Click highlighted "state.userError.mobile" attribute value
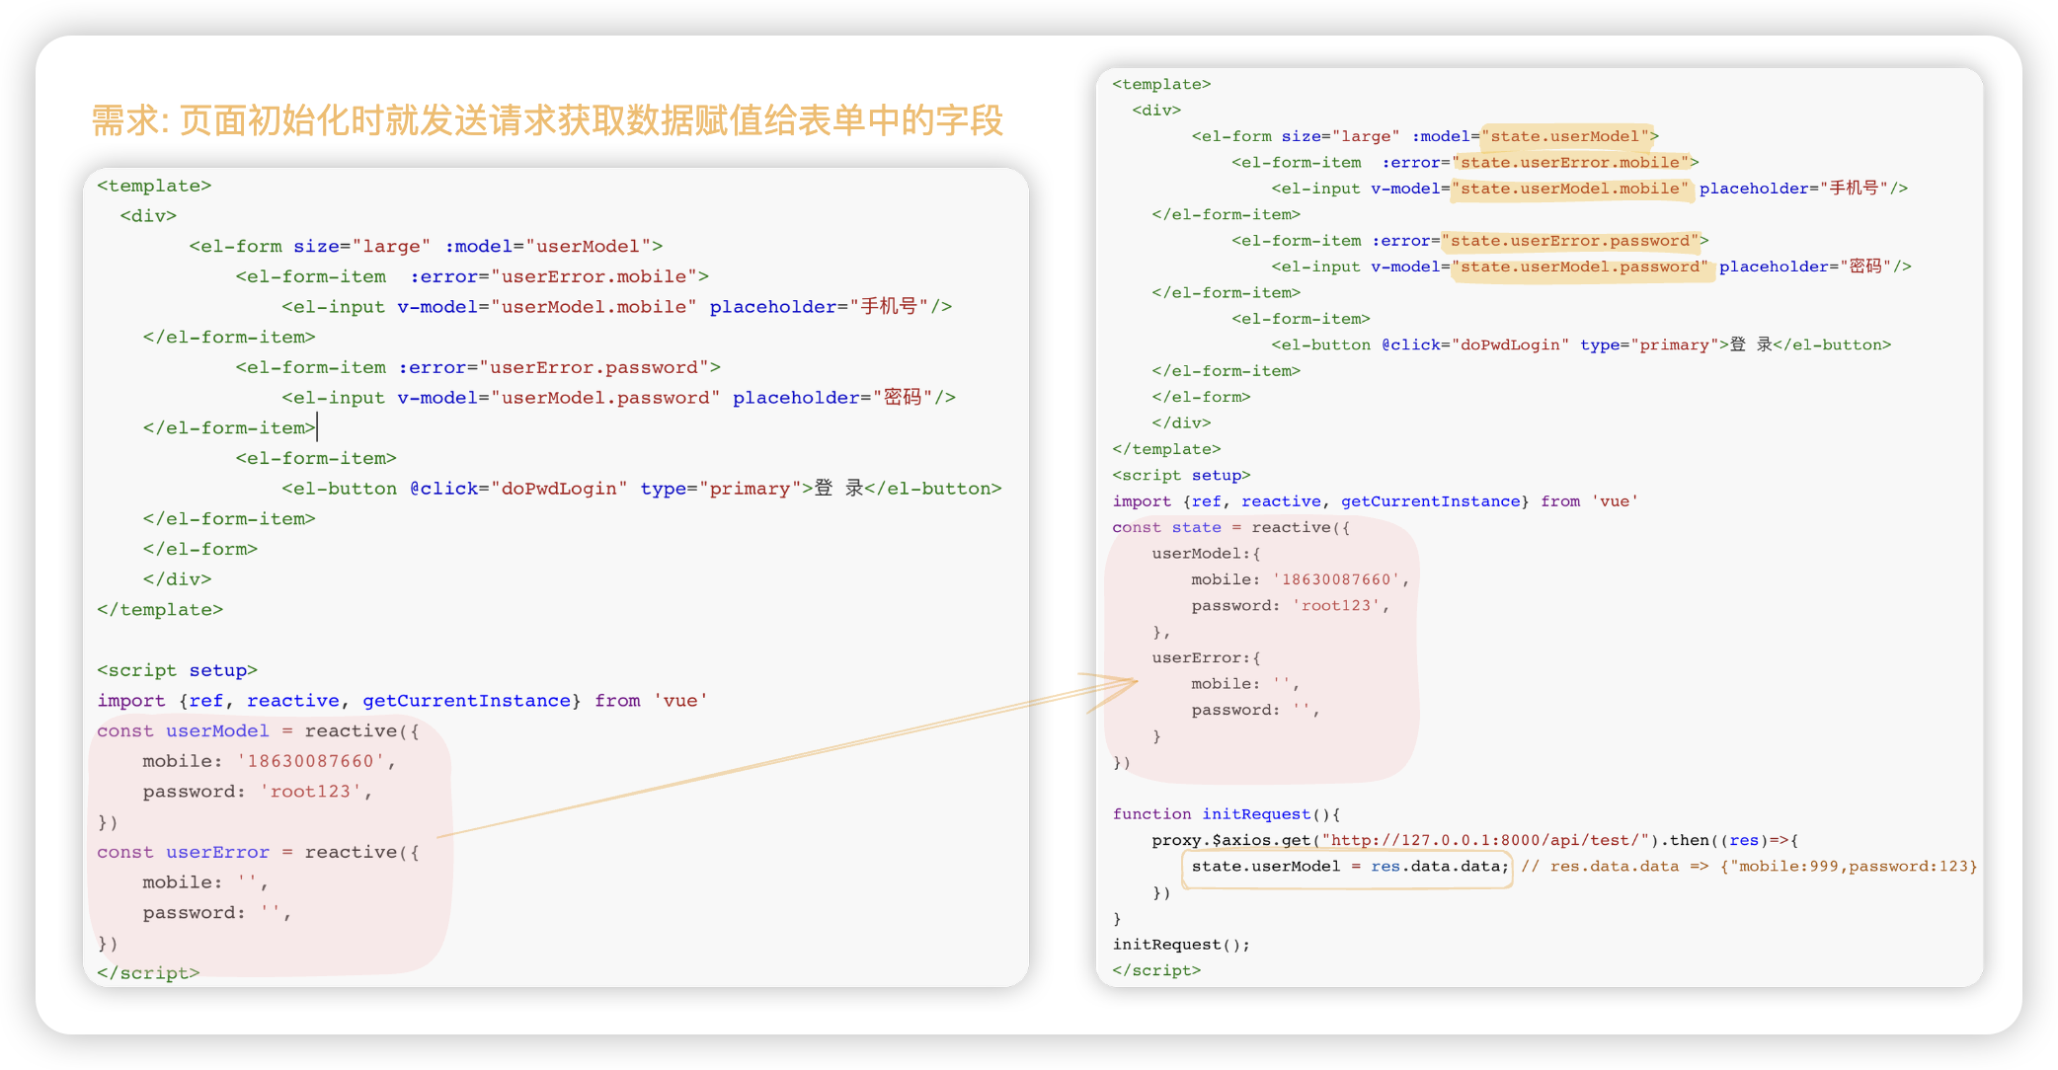This screenshot has height=1070, width=2058. click(1572, 162)
